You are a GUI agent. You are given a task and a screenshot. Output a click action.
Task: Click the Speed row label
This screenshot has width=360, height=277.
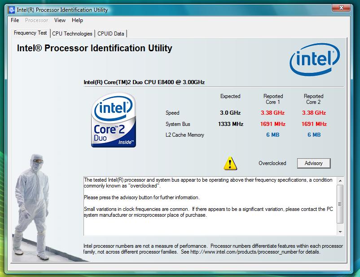coord(172,113)
